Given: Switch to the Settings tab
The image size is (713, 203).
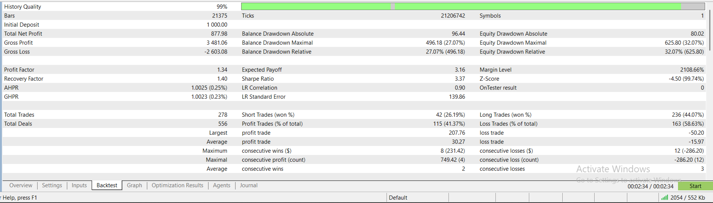Looking at the screenshot, I should coord(52,185).
